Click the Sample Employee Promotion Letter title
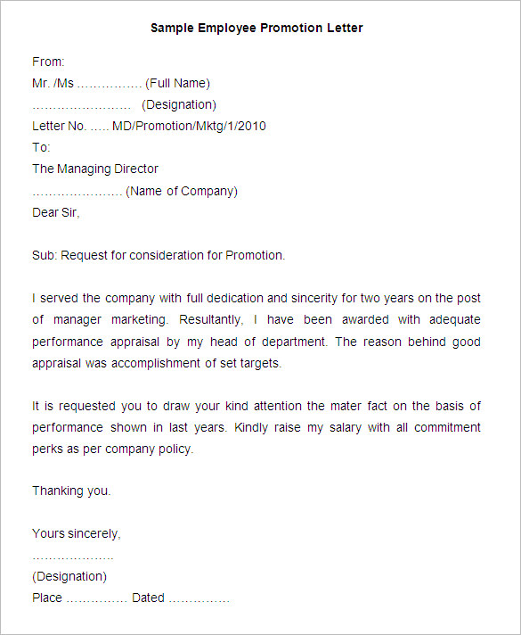This screenshot has width=521, height=635. 256,28
